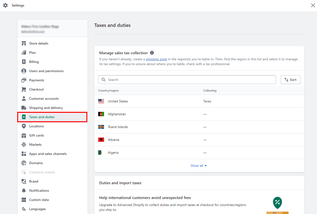Click inside the country search field
This screenshot has height=214, width=317.
click(x=187, y=80)
